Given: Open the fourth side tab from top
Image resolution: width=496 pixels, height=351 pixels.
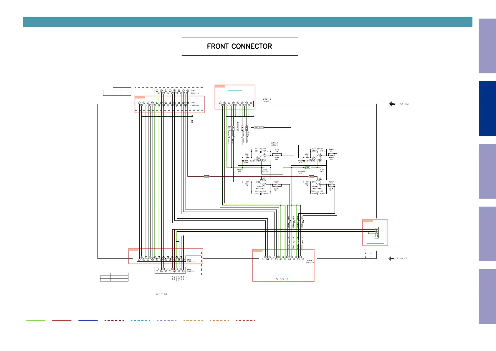Looking at the screenshot, I should (x=487, y=234).
